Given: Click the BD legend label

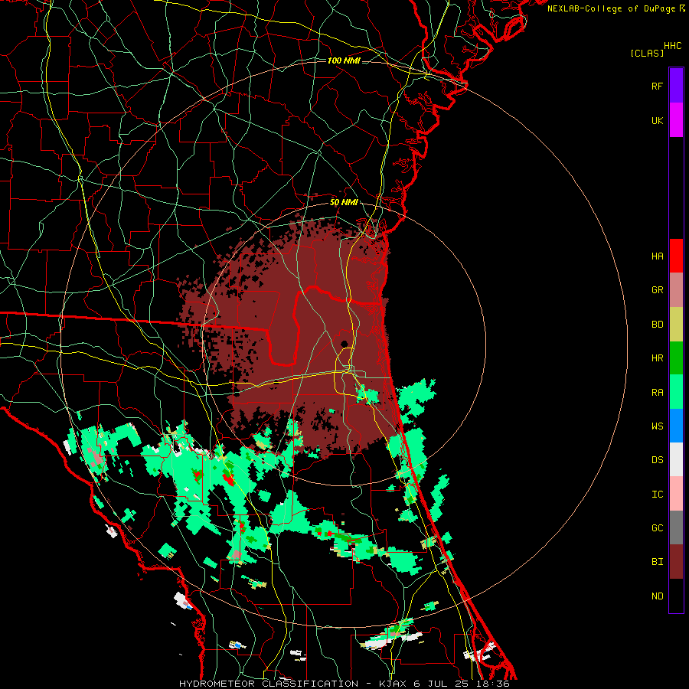Looking at the screenshot, I should coord(657,325).
